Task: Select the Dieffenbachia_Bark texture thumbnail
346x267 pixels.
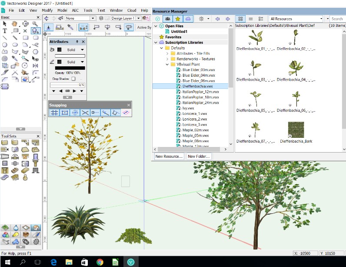Action: [x=296, y=130]
